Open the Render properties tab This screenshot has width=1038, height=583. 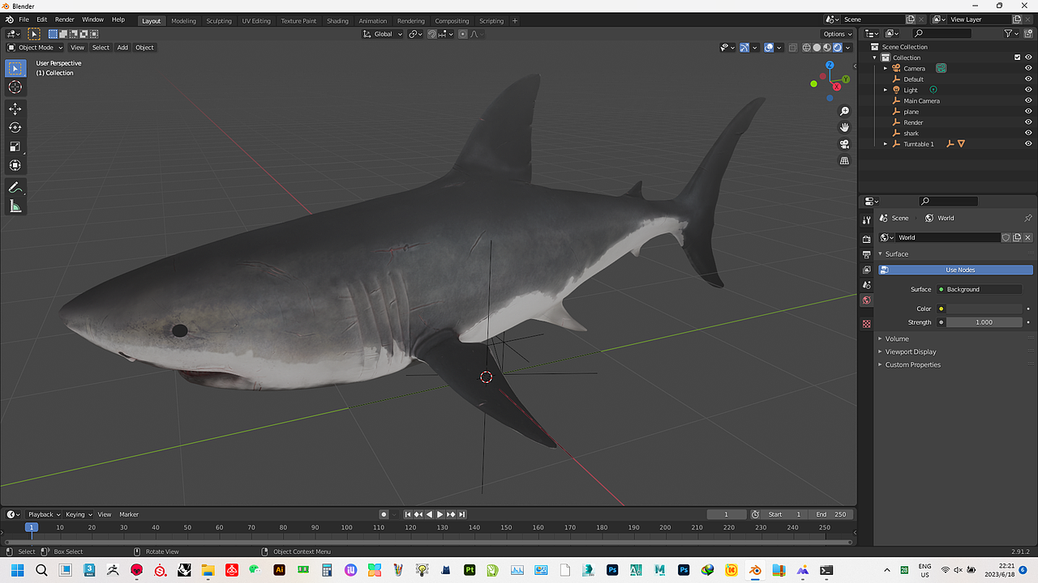(866, 239)
